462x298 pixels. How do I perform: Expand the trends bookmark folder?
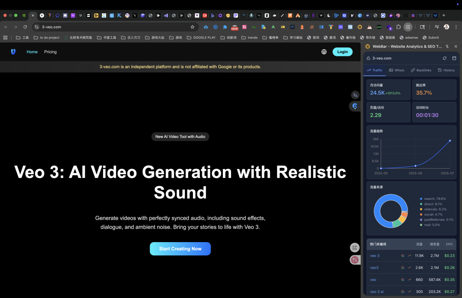click(249, 38)
